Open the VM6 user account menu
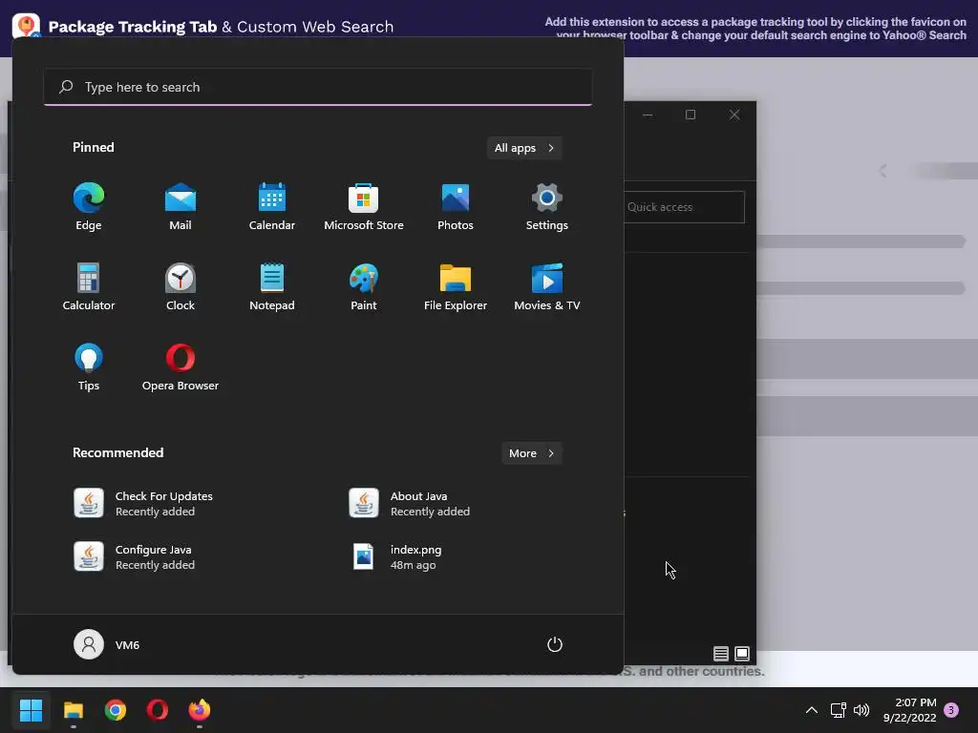Viewport: 978px width, 733px height. click(x=107, y=644)
